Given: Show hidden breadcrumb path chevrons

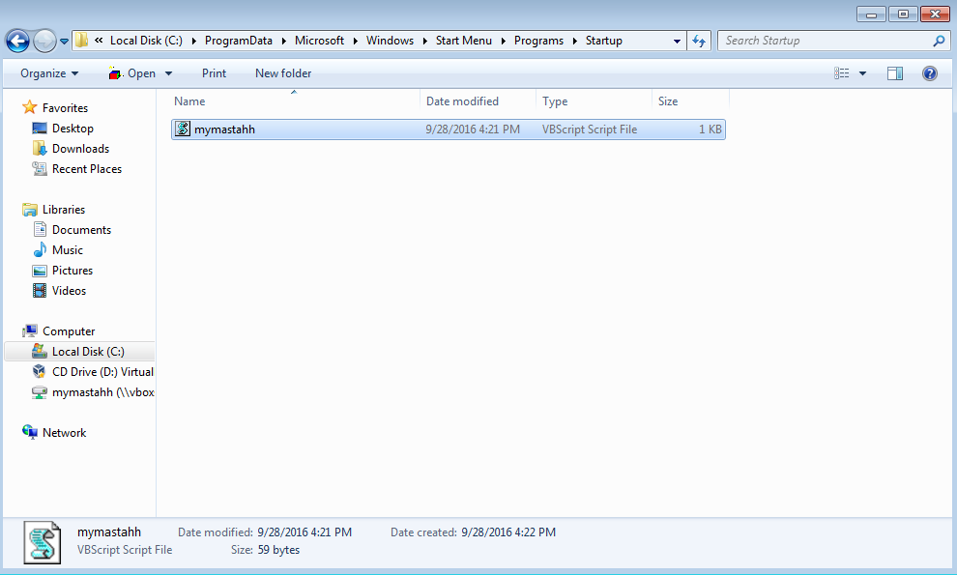Looking at the screenshot, I should [x=99, y=41].
